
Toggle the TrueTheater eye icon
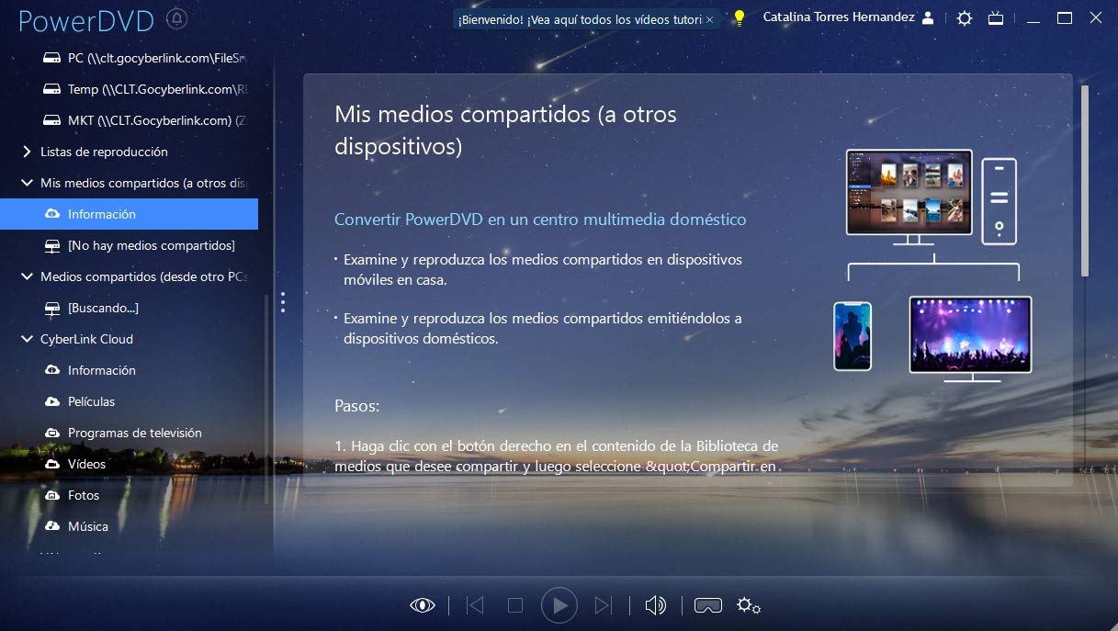(x=423, y=604)
